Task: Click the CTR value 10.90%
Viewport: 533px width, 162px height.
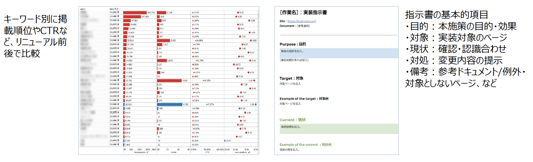Action: click(x=199, y=41)
